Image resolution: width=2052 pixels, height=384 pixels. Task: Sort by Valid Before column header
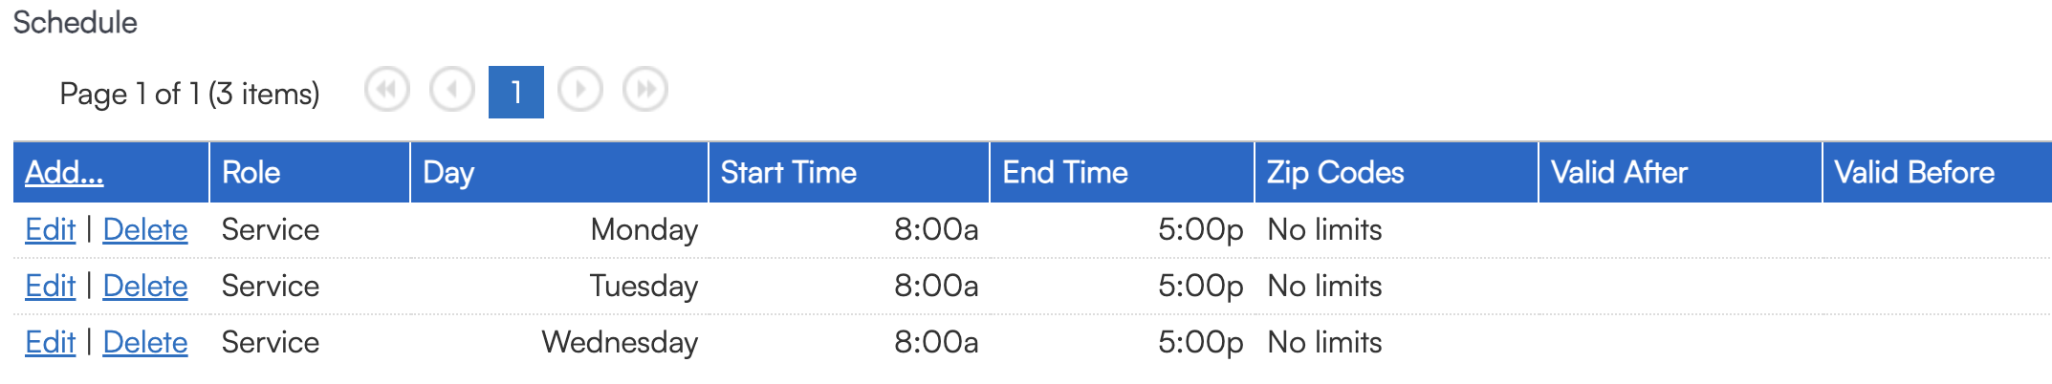(x=1914, y=173)
